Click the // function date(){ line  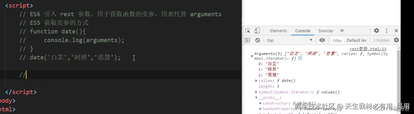53,31
